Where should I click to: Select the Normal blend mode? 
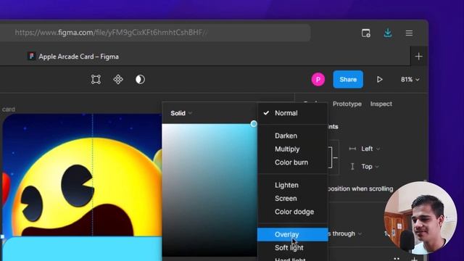click(x=293, y=113)
